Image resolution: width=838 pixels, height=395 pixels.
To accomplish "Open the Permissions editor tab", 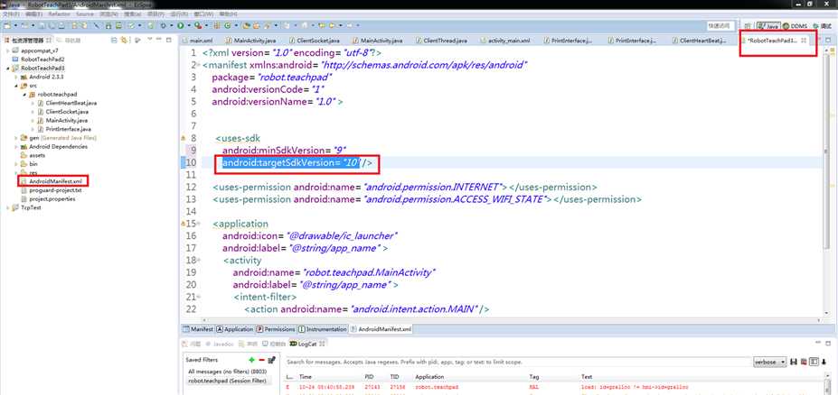I will click(276, 329).
